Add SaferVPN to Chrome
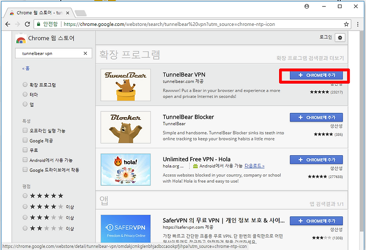Image resolution: width=366 pixels, height=250 pixels. tap(316, 221)
